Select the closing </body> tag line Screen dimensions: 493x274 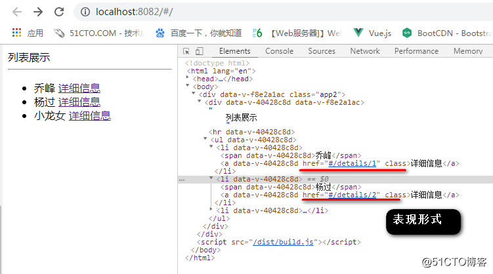[205, 250]
